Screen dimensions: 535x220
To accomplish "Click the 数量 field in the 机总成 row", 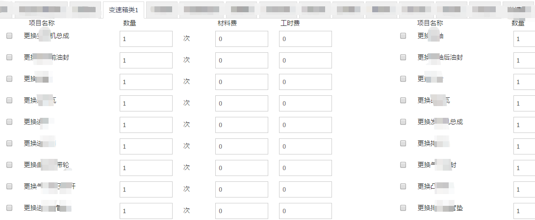I will click(x=146, y=39).
